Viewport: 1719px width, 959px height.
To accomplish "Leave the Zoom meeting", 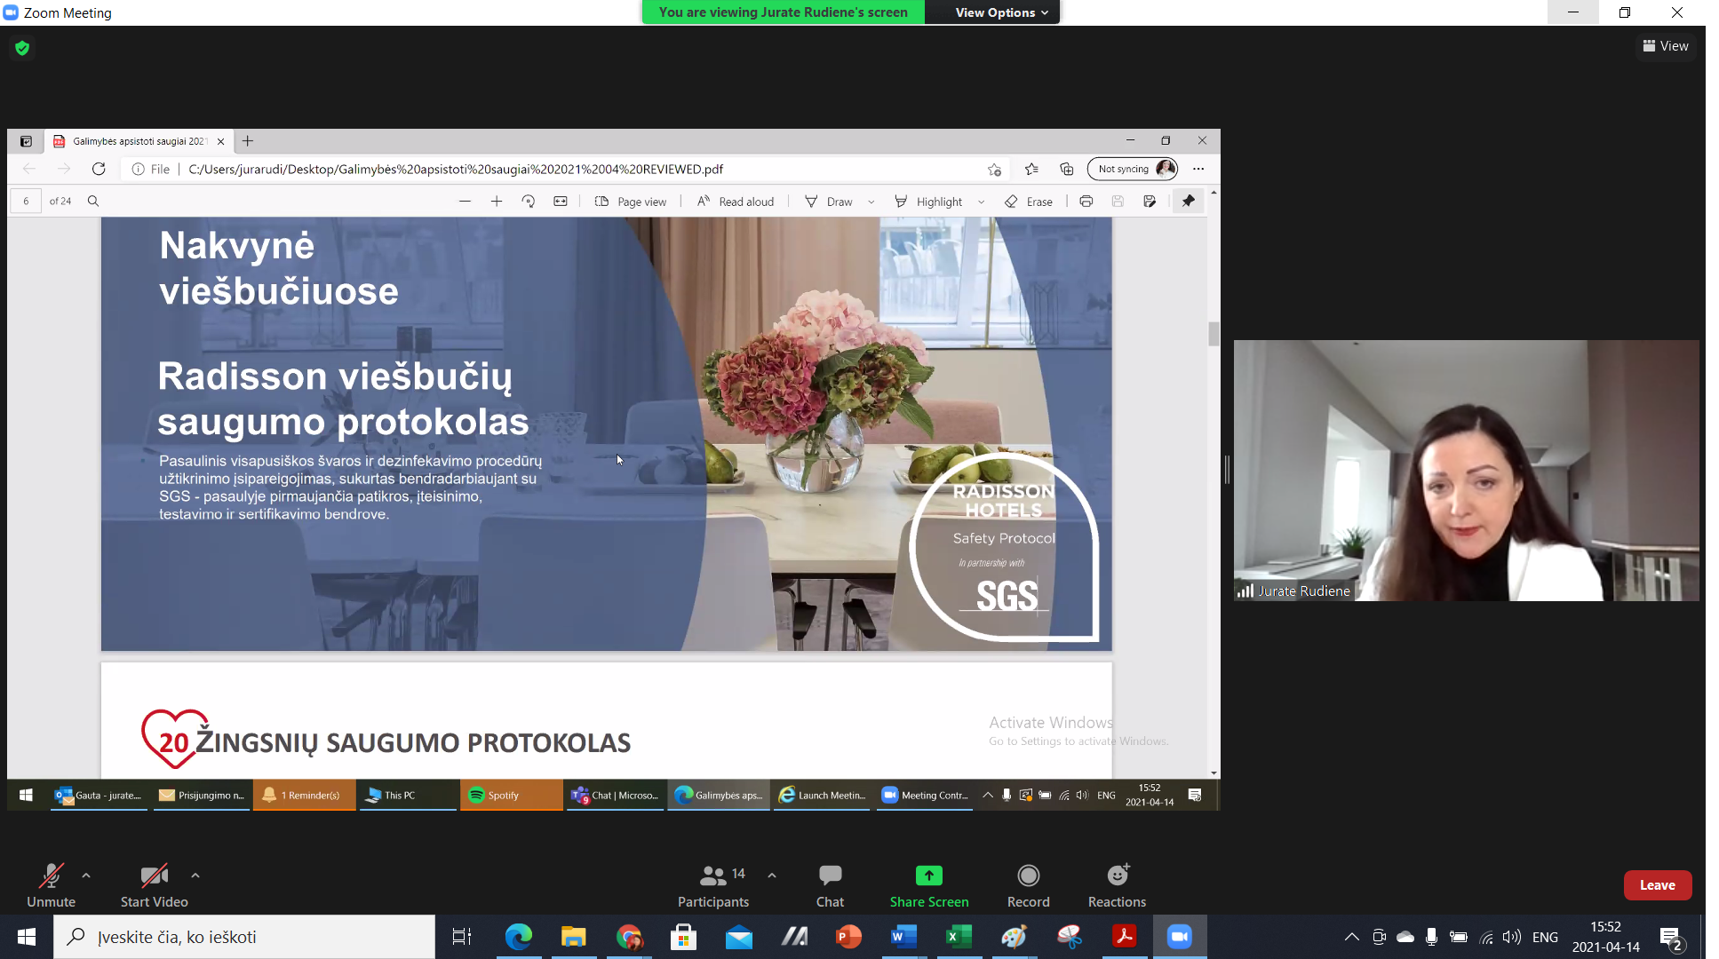I will tap(1658, 885).
